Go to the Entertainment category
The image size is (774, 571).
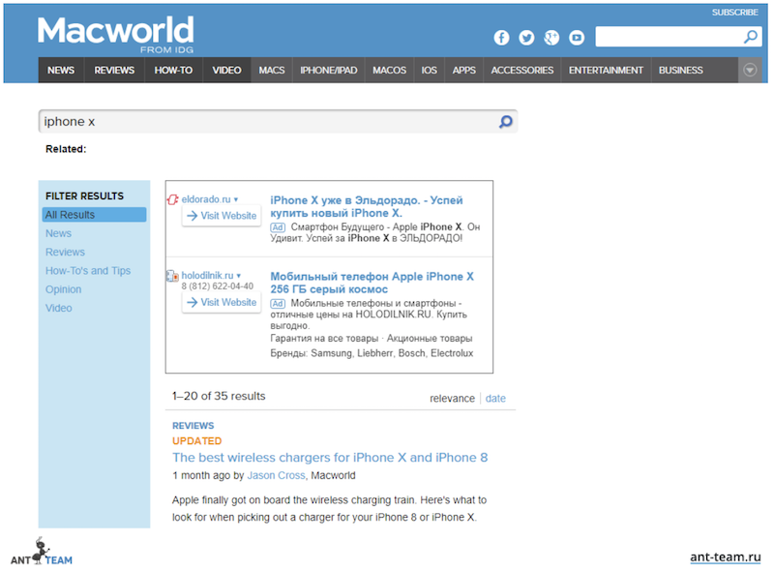(606, 70)
